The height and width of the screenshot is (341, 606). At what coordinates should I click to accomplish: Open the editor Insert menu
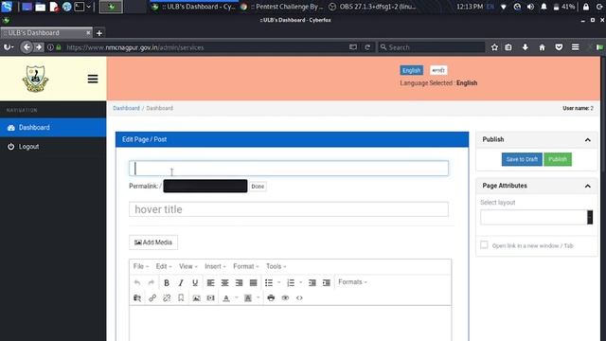tap(215, 266)
